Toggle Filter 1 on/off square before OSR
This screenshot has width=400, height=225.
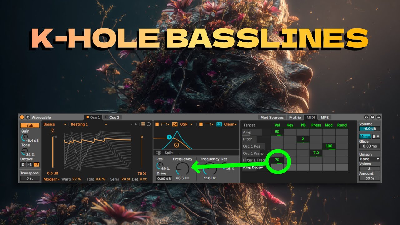tap(157, 124)
